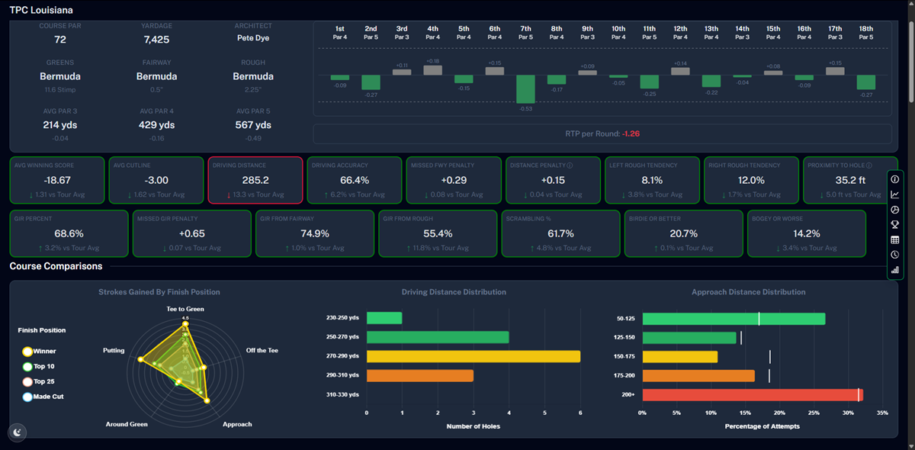
Task: Click the Driving Distance stat card
Action: (255, 180)
